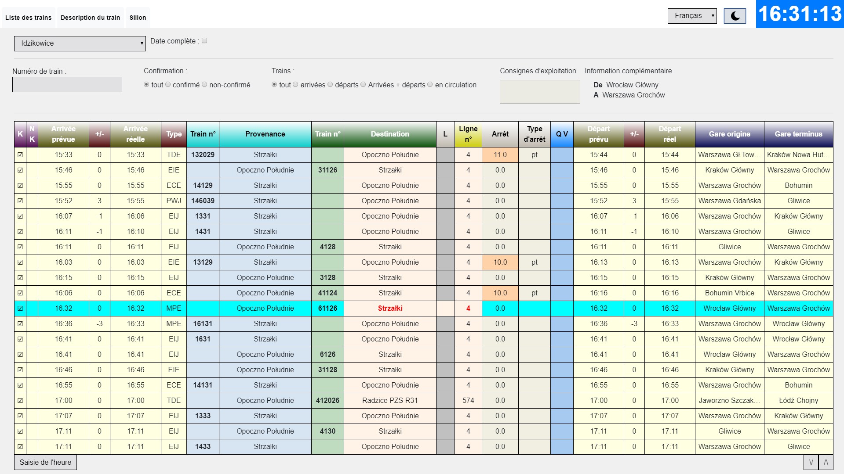The image size is (844, 474).
Task: Open the Français language dropdown
Action: 692,16
